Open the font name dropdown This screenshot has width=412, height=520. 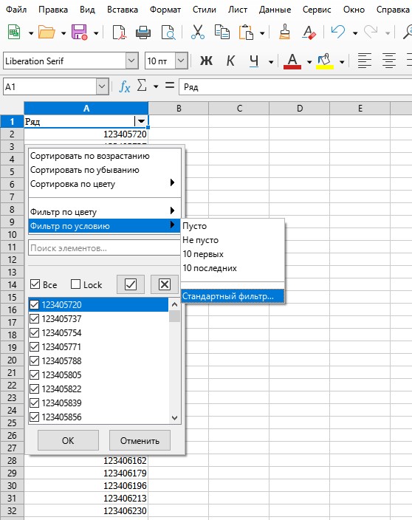pos(131,61)
